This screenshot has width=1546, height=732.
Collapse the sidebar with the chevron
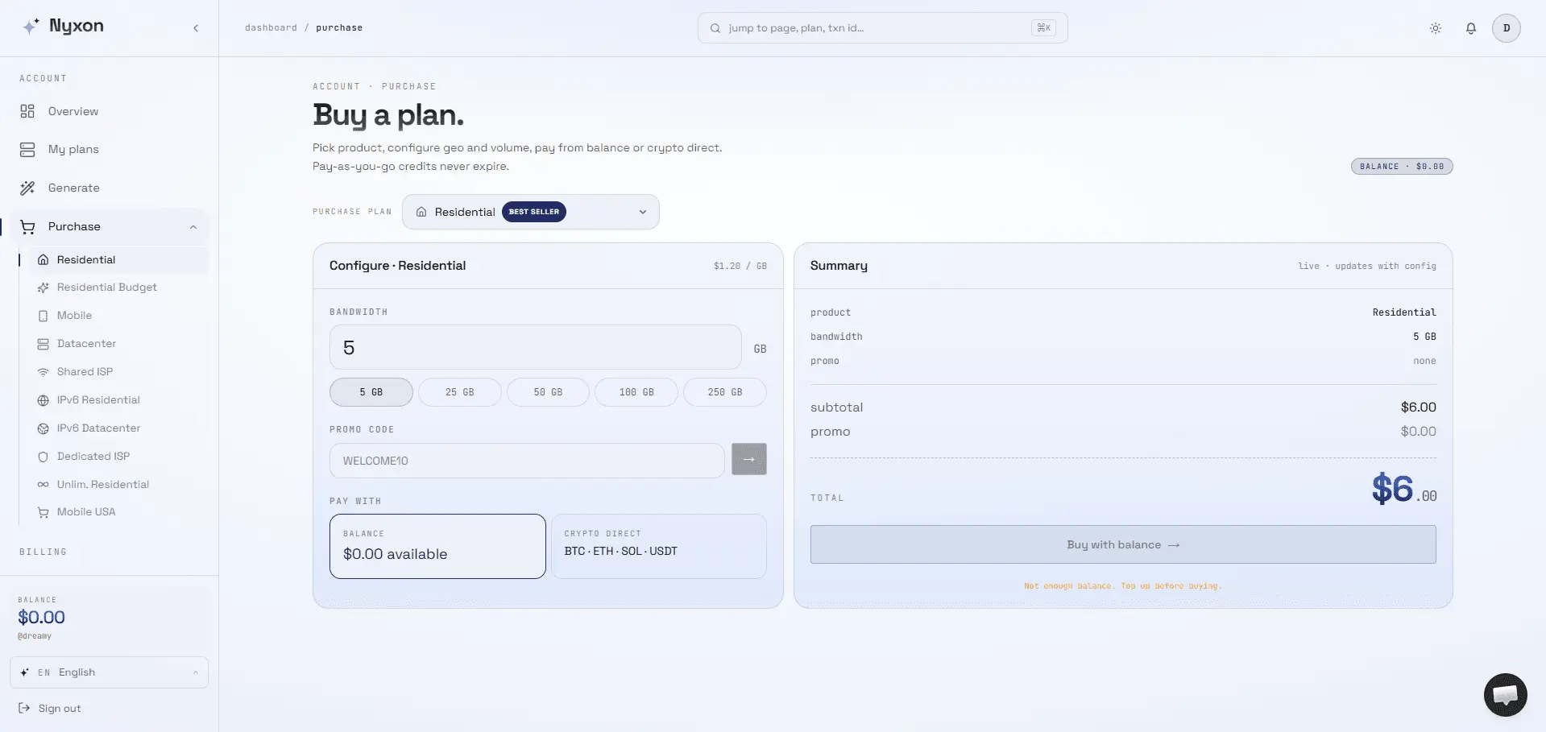196,28
